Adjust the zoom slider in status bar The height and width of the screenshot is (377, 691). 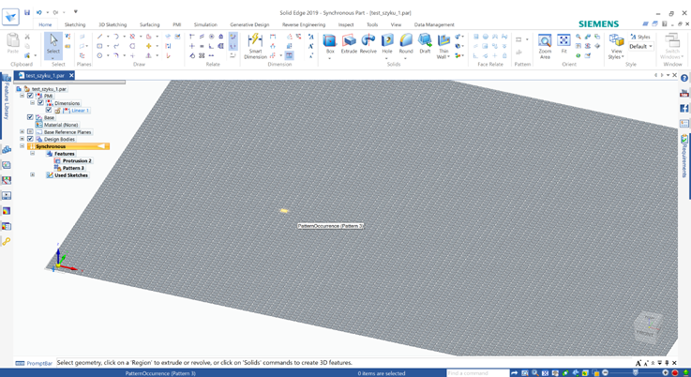point(635,373)
